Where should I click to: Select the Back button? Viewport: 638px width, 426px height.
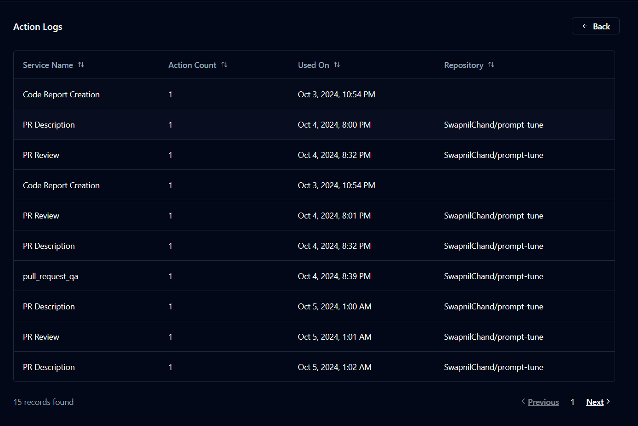pos(595,26)
